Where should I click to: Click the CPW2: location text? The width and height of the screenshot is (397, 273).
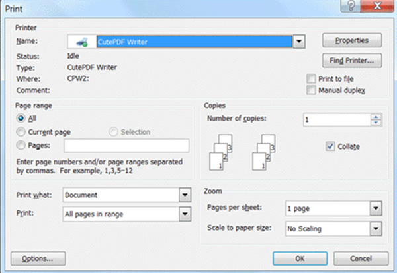pyautogui.click(x=78, y=78)
